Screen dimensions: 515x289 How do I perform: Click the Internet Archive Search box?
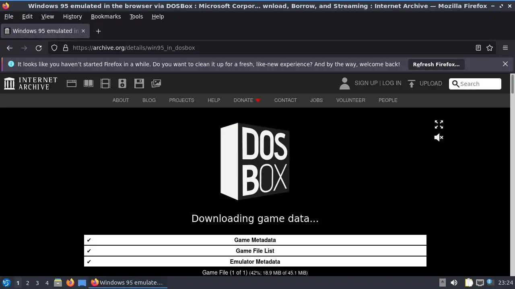pyautogui.click(x=475, y=84)
